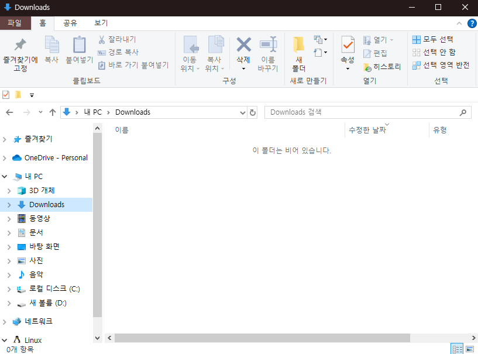Click the 선택 영역 반전 icon
The height and width of the screenshot is (354, 478).
click(417, 66)
